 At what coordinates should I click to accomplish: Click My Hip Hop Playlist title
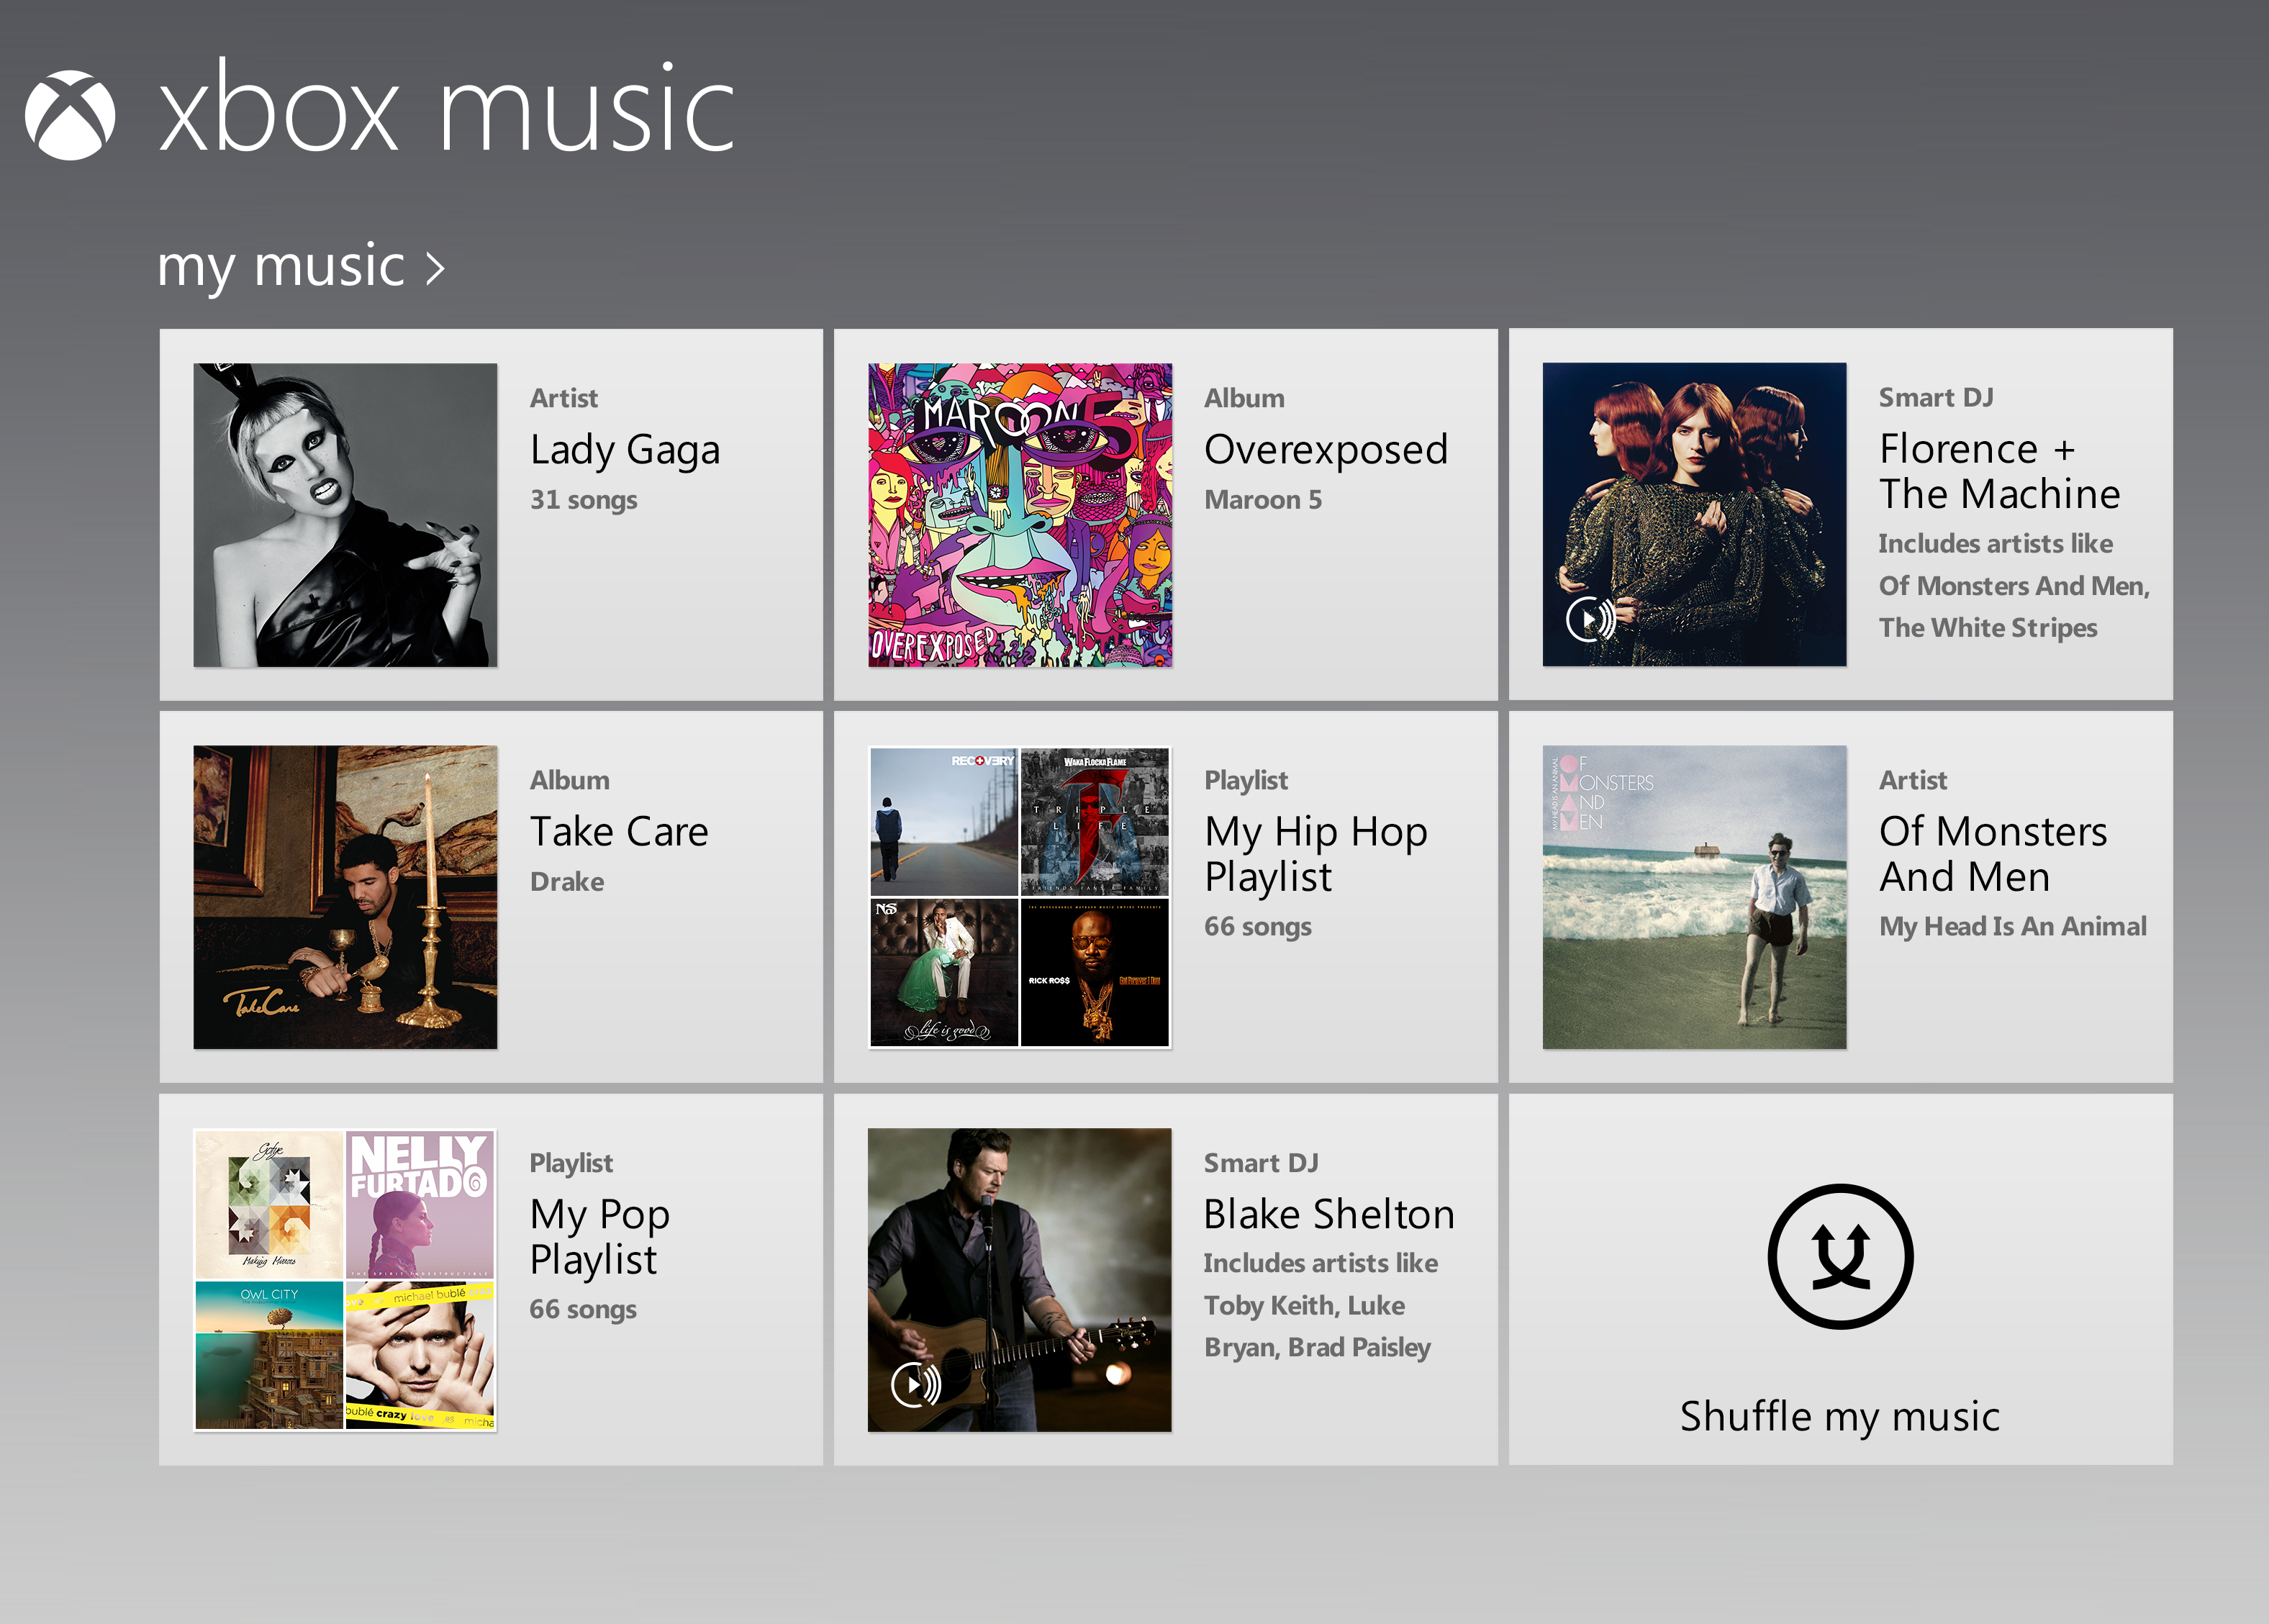tap(1316, 854)
